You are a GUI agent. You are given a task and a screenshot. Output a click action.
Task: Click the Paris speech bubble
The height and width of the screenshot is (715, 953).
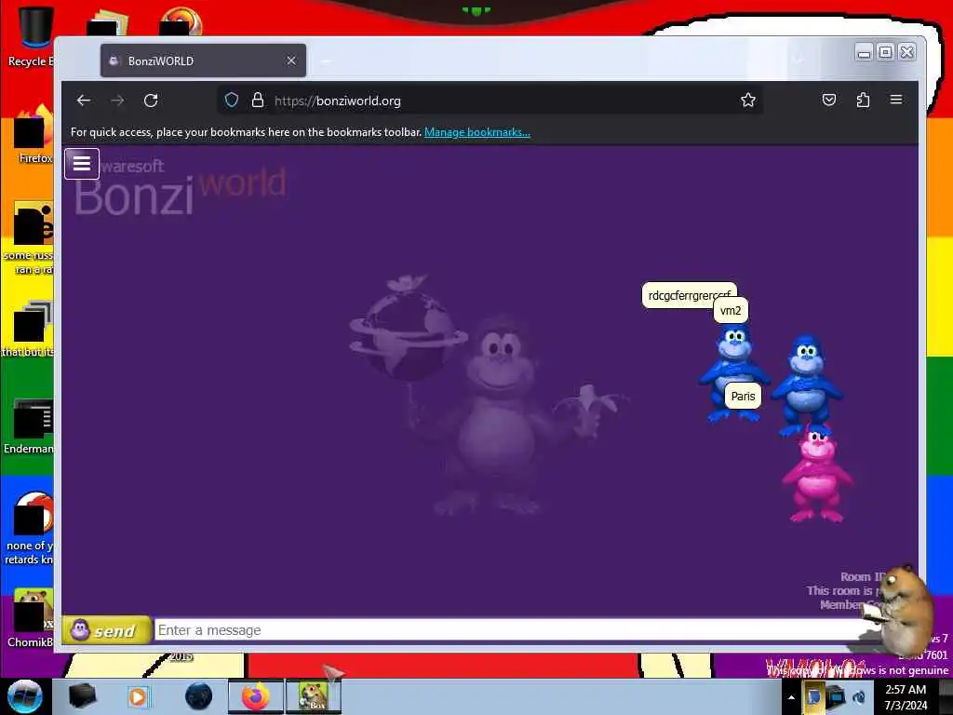click(743, 397)
